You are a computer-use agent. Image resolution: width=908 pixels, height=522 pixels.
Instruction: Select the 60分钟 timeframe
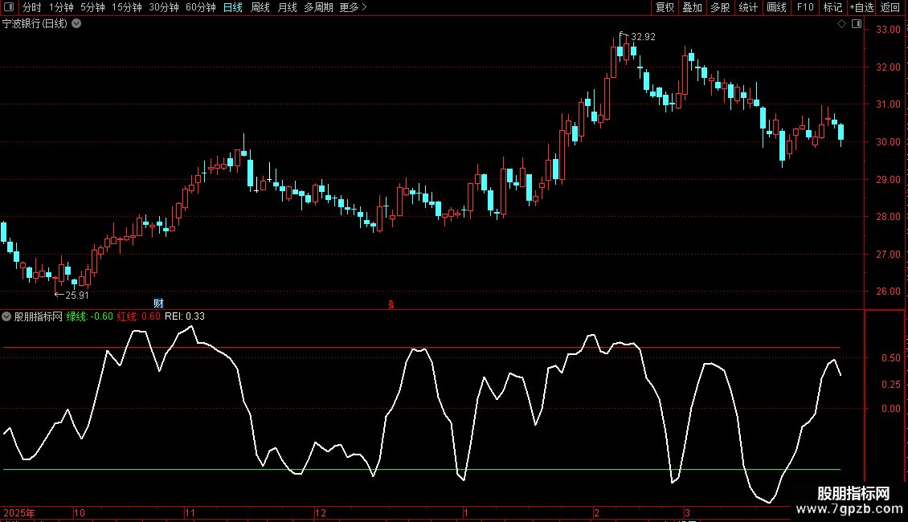coord(200,7)
